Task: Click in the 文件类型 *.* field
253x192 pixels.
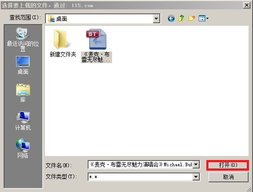Action: point(141,177)
